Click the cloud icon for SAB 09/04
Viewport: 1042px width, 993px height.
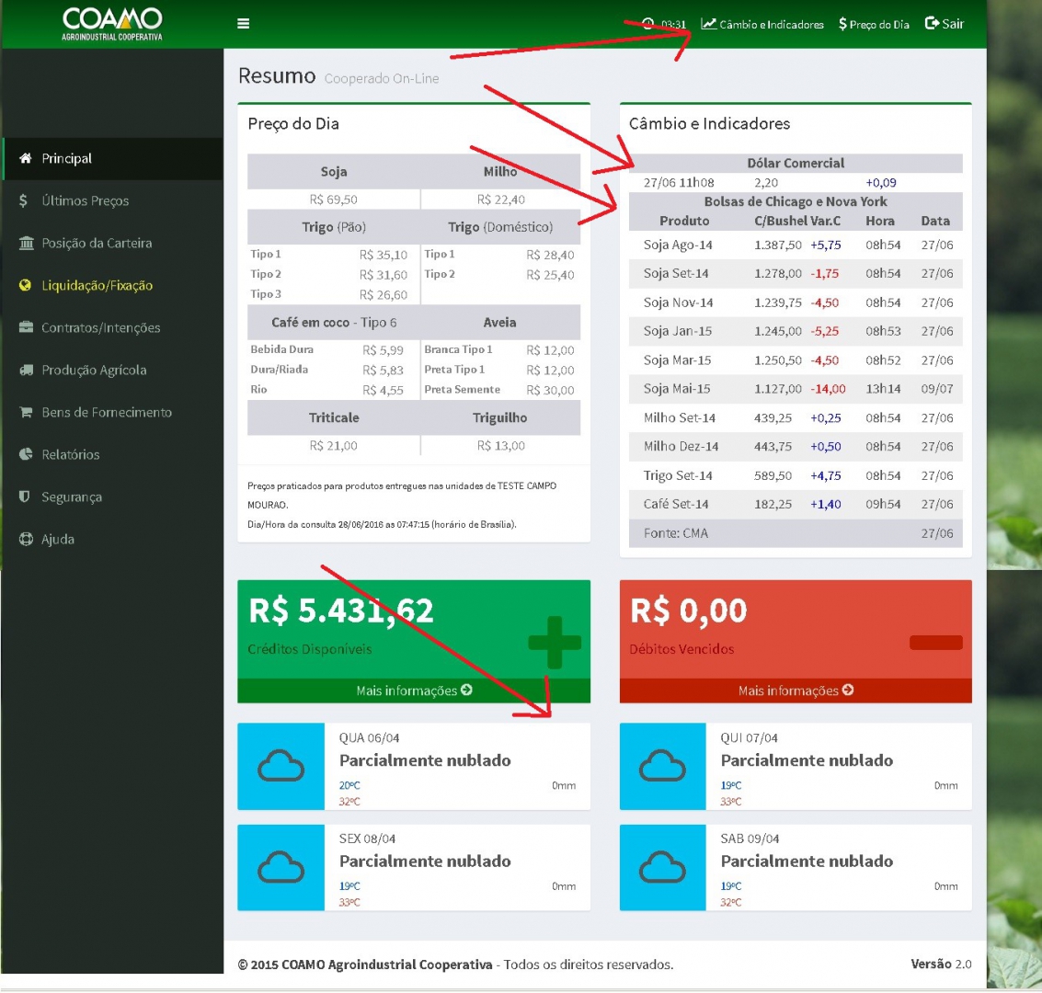662,867
